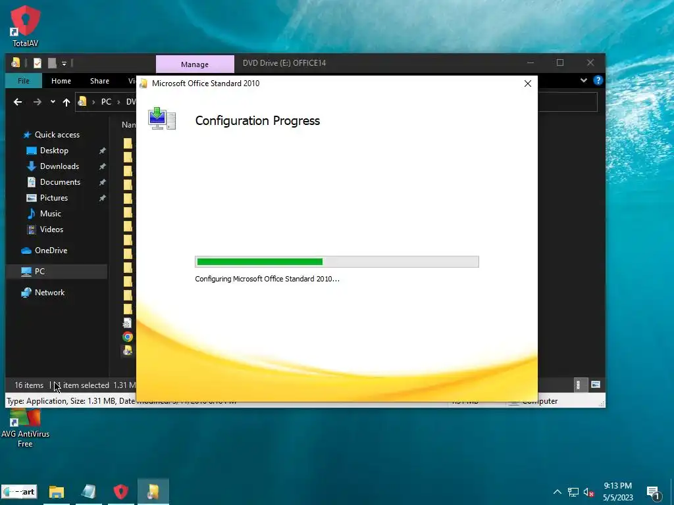Click the setup computer icon beside Configuration Progress
The height and width of the screenshot is (505, 674).
(x=162, y=118)
